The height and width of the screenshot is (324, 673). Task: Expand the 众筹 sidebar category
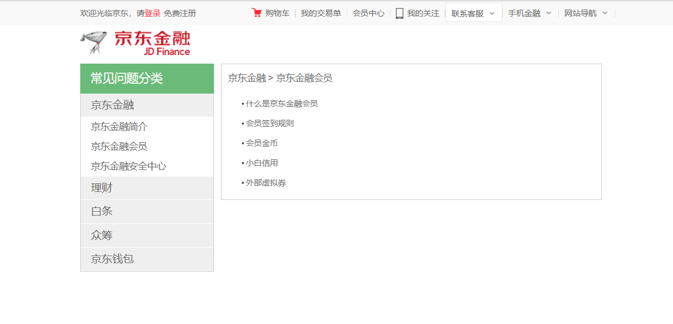(x=147, y=235)
